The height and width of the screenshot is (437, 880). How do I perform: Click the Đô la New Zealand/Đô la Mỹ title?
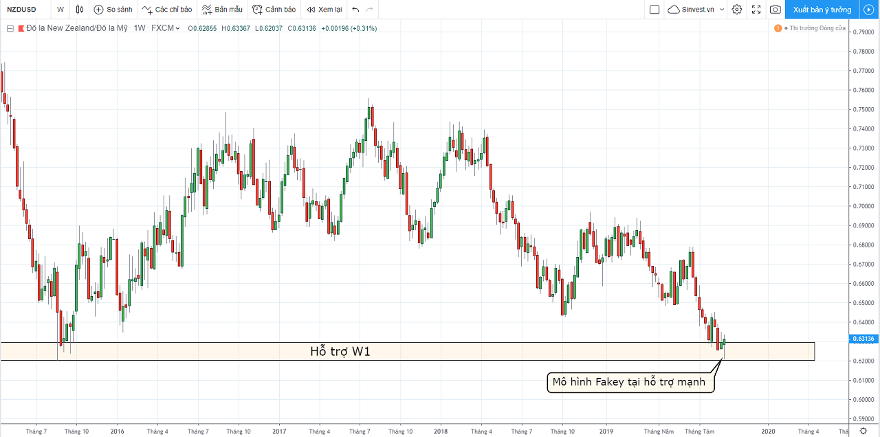coord(77,28)
